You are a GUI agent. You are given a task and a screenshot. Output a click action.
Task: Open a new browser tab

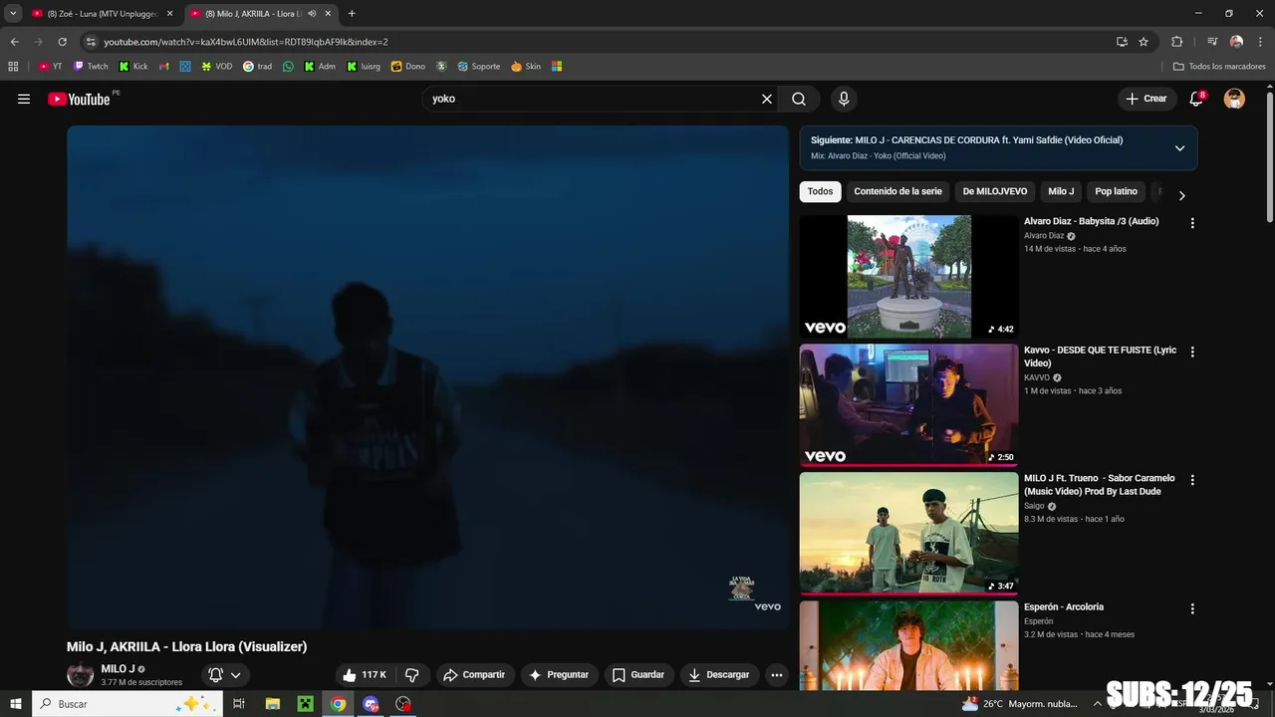(x=352, y=14)
